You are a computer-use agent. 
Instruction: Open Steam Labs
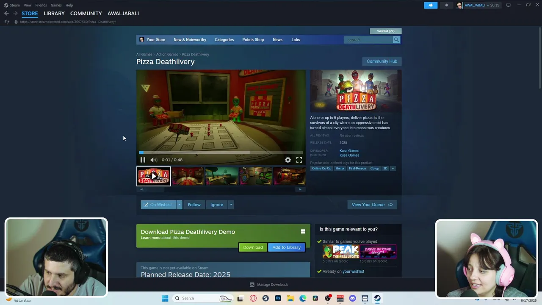click(296, 39)
